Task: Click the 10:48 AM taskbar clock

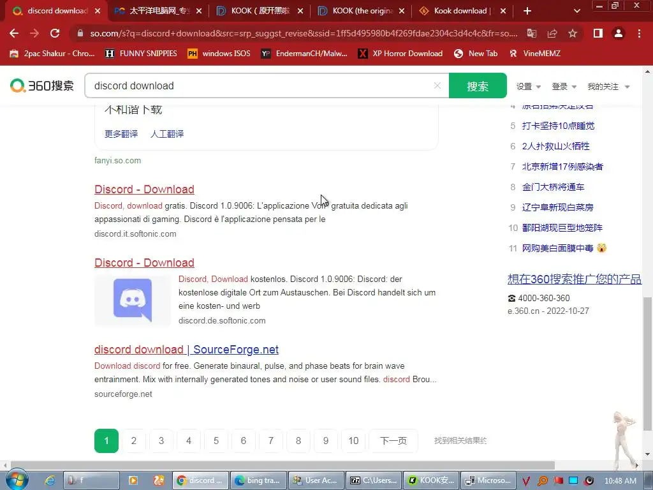Action: pos(620,481)
